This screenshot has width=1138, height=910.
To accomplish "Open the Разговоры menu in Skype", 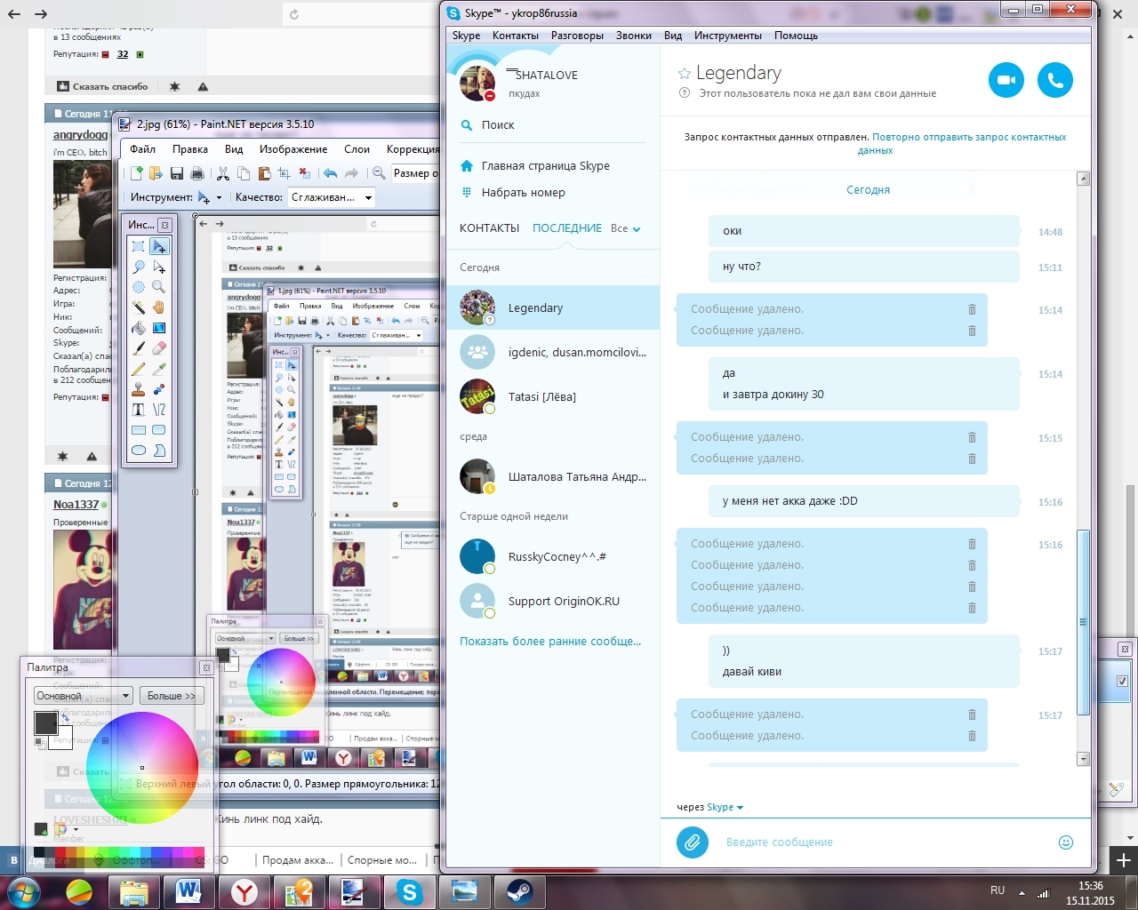I will pos(577,36).
